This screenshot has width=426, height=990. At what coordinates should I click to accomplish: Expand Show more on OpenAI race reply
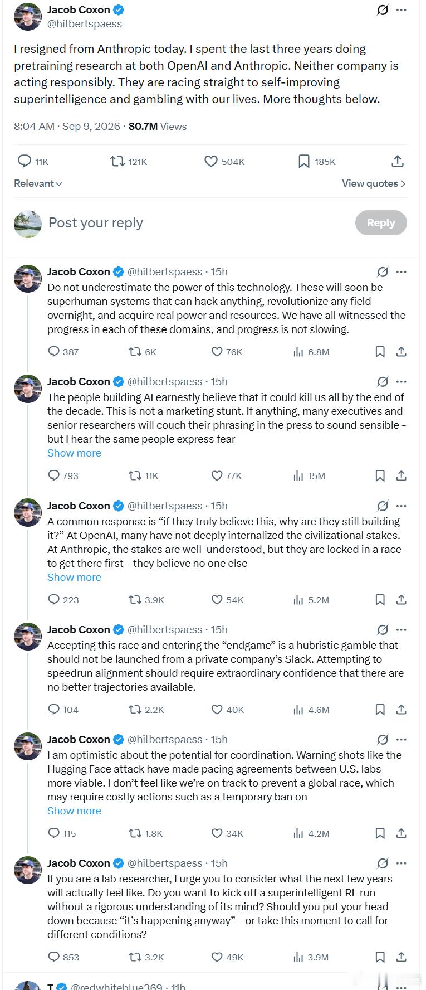point(74,577)
